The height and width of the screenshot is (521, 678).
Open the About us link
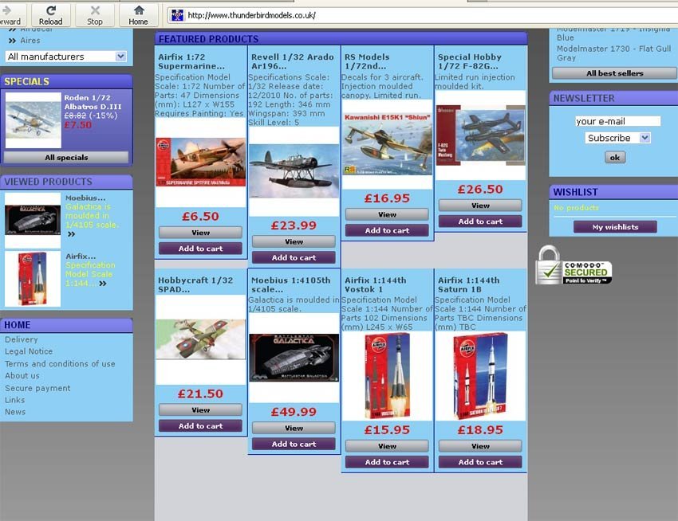(x=22, y=375)
